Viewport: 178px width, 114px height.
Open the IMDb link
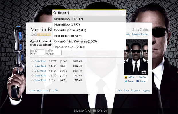point(131,77)
